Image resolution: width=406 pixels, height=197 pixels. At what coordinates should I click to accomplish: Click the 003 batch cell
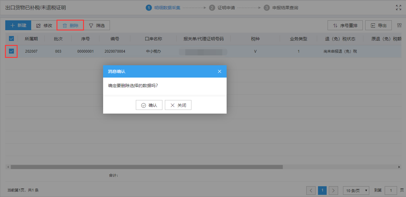(58, 51)
